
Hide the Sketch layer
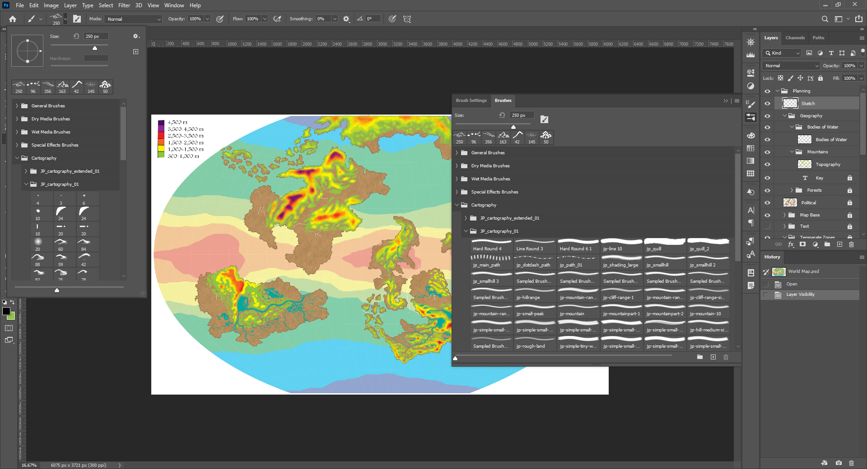point(767,104)
